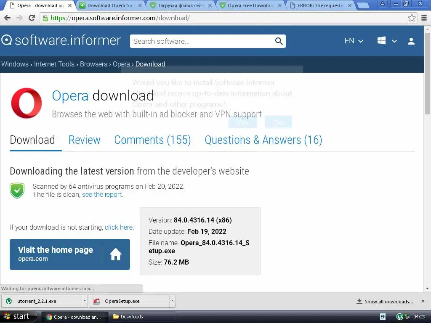Click 'Visit the home page' button
Screen dimensions: 431x323
pyautogui.click(x=70, y=254)
